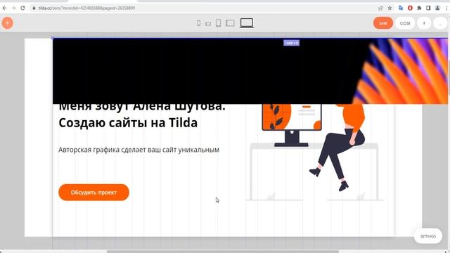The width and height of the screenshot is (450, 253).
Task: Bookmark this page with the star icon
Action: 390,8
